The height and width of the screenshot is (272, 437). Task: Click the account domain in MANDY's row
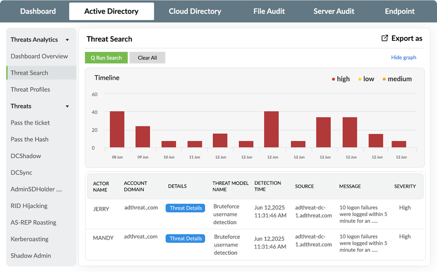pyautogui.click(x=141, y=237)
